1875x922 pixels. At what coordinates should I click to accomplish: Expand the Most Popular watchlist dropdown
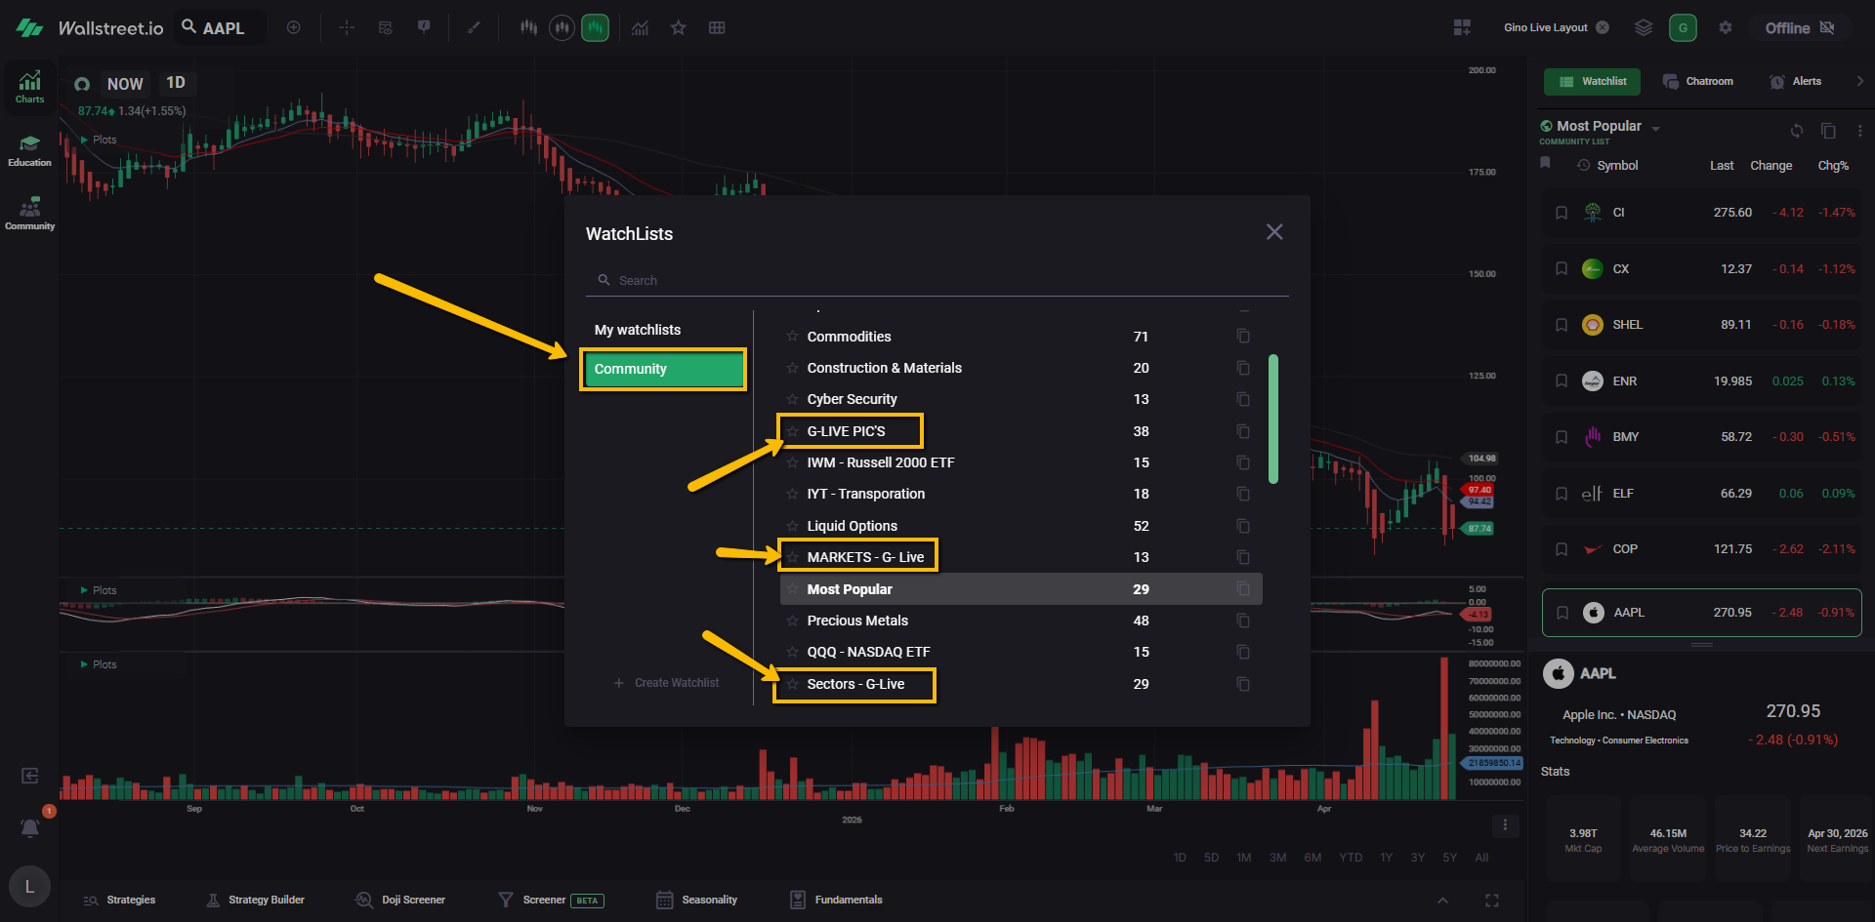click(x=1655, y=128)
